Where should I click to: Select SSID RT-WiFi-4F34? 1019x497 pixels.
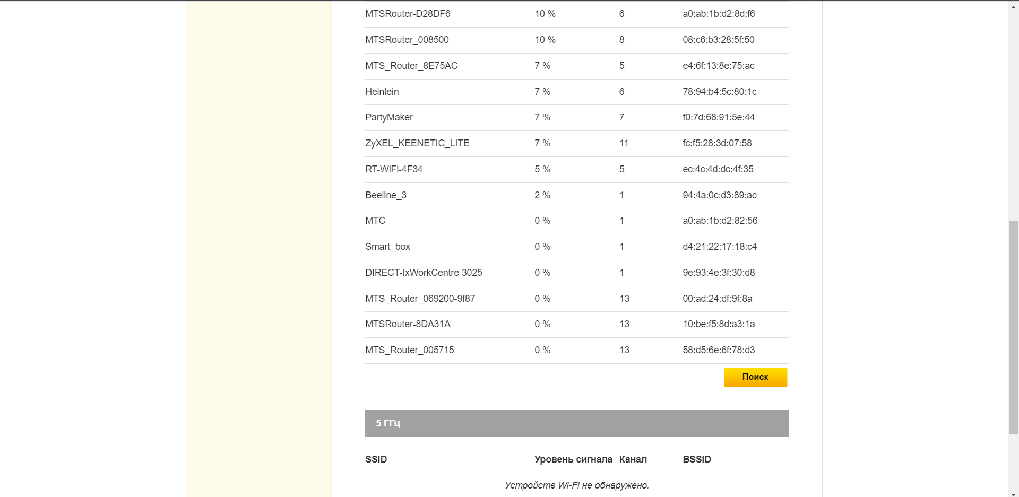[394, 169]
